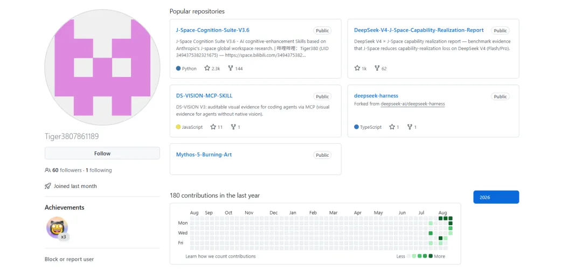Open the 60 followers link
The height and width of the screenshot is (271, 582).
[67, 170]
